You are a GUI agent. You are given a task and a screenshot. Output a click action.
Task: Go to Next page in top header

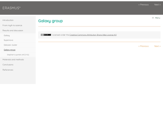(x=157, y=5)
